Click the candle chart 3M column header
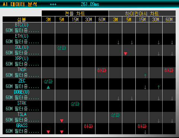 (48, 19)
